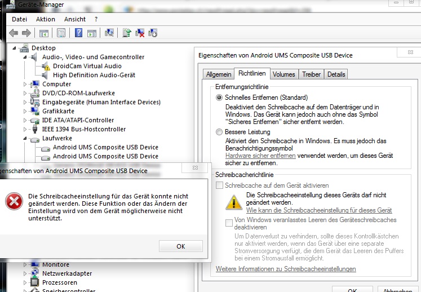
Task: Click OK in the properties dialog
Action: pos(352,290)
